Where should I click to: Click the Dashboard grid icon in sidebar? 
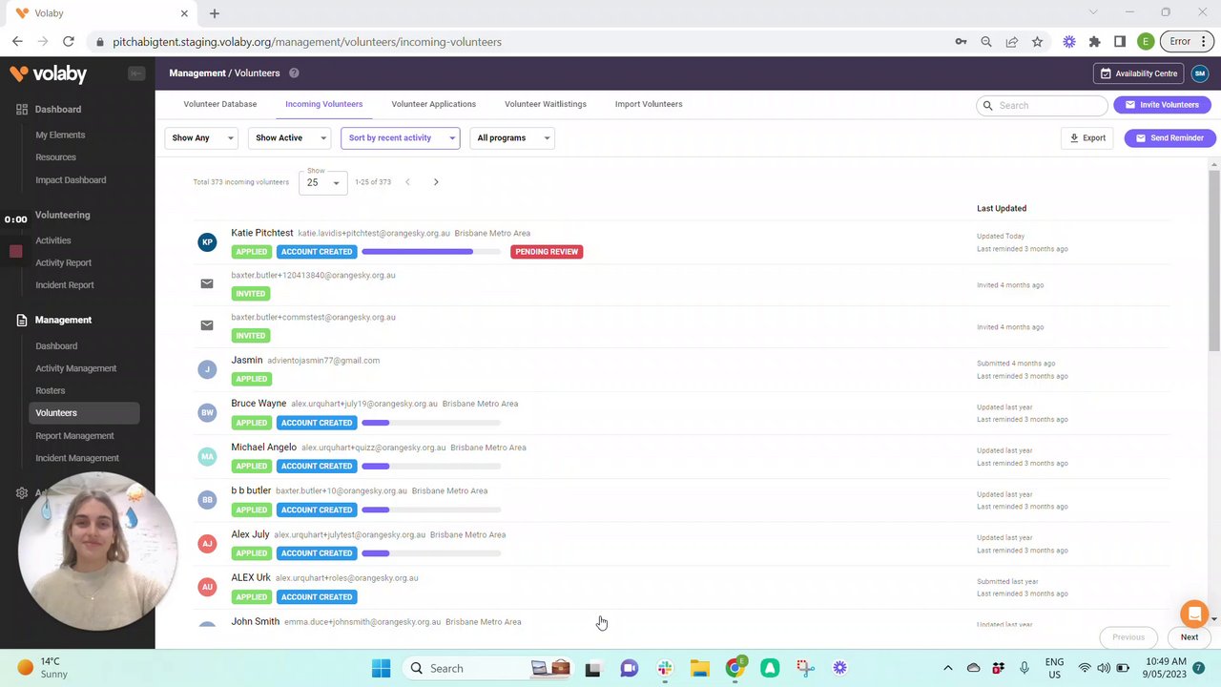pos(22,110)
